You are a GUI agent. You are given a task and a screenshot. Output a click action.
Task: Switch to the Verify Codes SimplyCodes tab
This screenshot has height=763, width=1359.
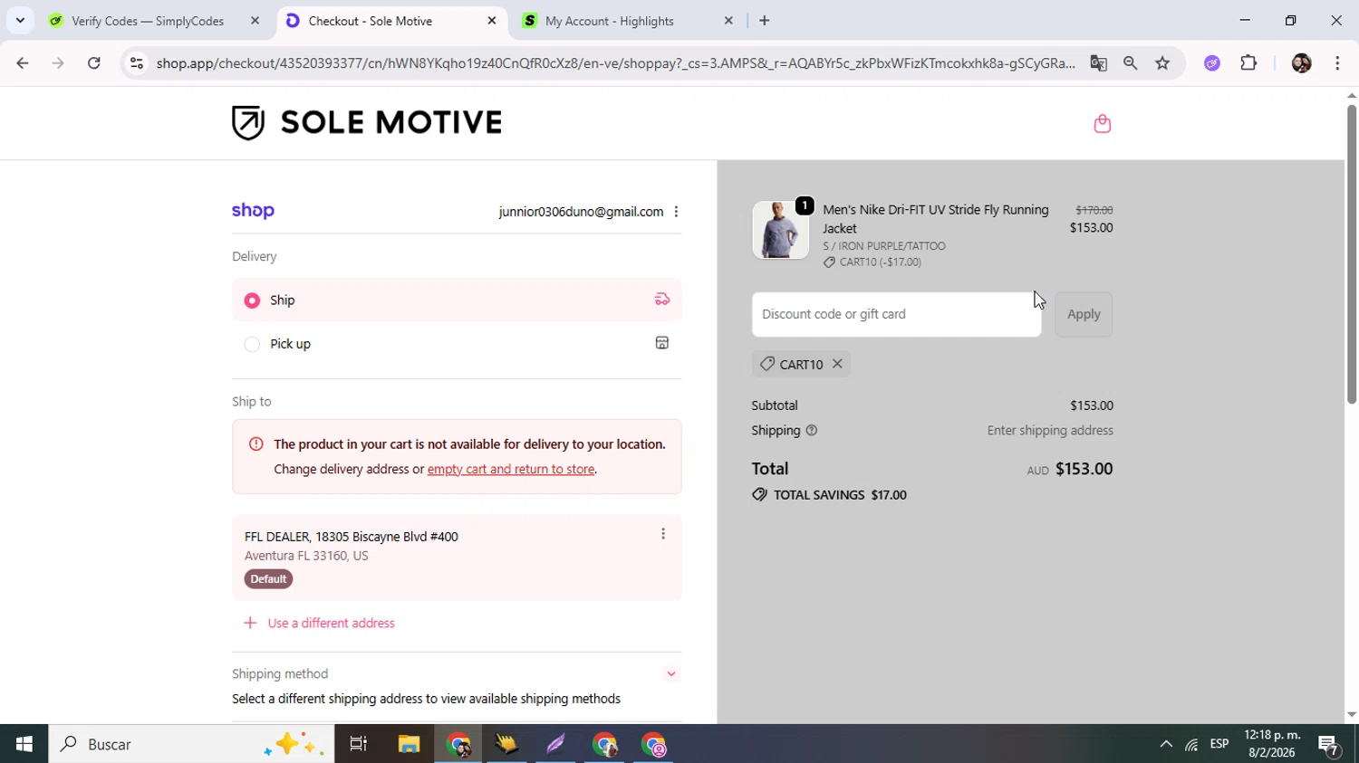(149, 21)
